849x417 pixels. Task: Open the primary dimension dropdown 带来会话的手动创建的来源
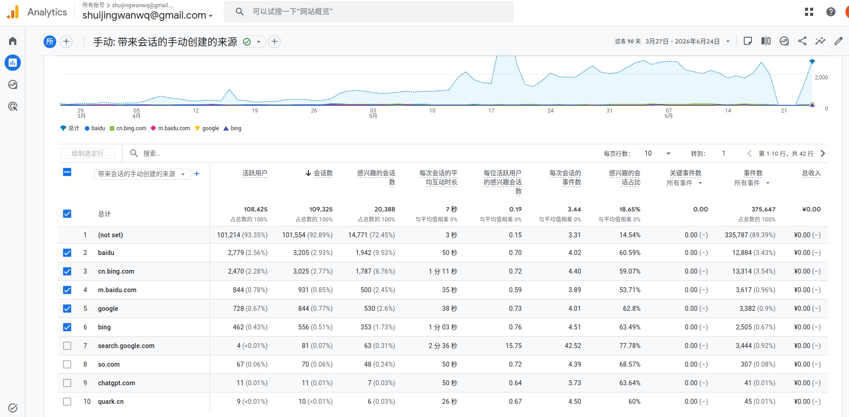coord(142,174)
